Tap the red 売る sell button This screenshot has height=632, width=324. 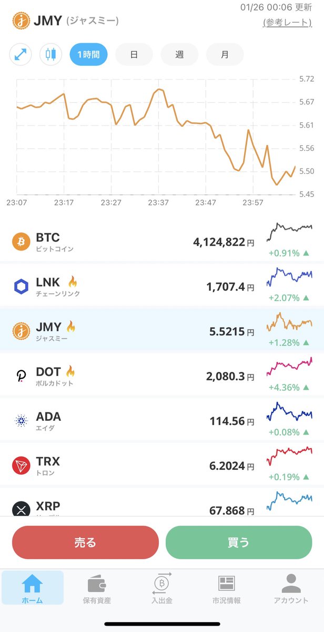point(85,542)
